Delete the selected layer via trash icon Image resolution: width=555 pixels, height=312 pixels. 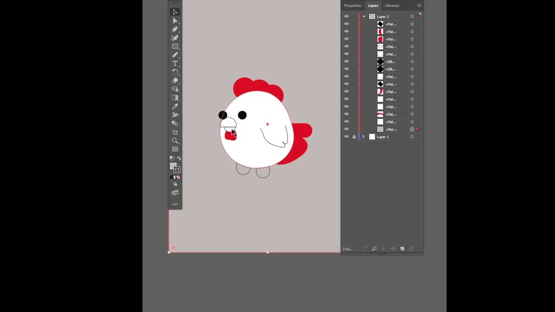click(x=411, y=249)
